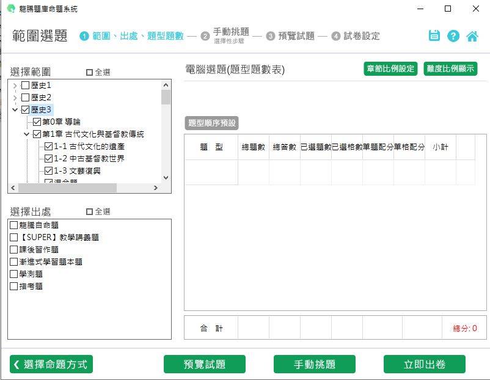Expand the 歷史1 tree node
The width and height of the screenshot is (490, 380).
(x=15, y=86)
